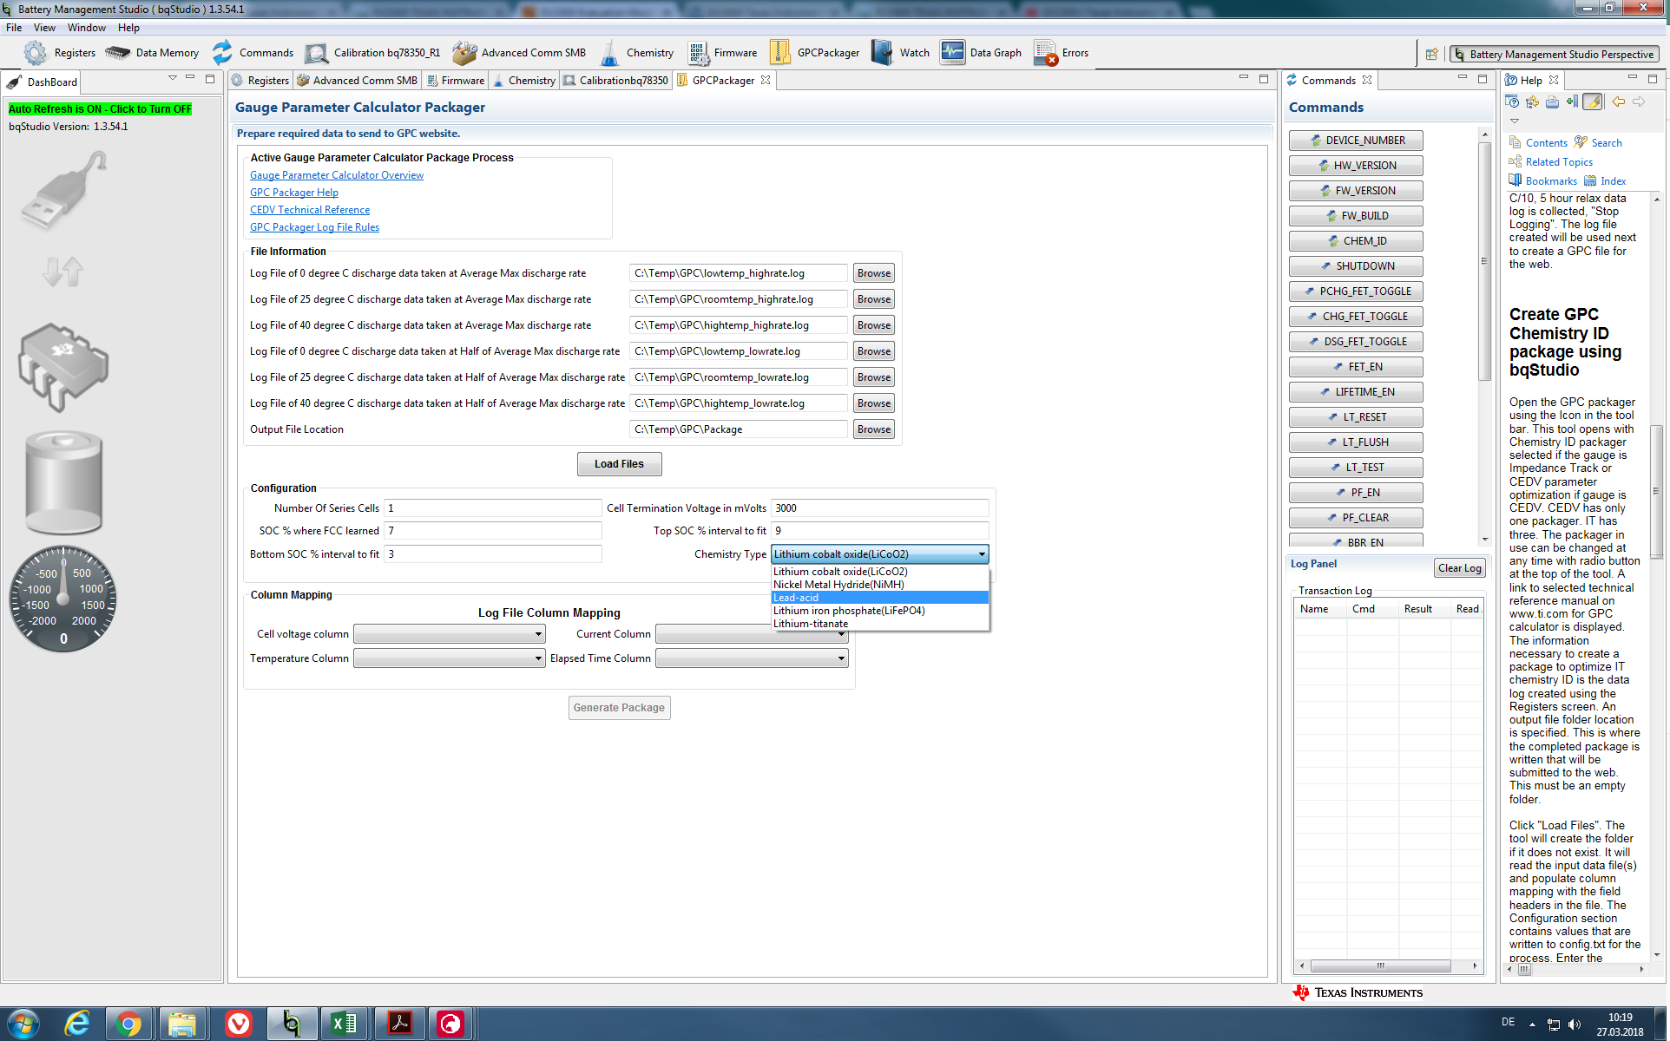Open Adobe Acrobat from the taskbar
The width and height of the screenshot is (1670, 1041).
pos(398,1024)
